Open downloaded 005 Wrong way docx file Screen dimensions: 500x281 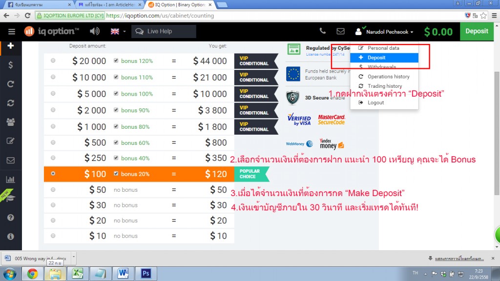coord(37,259)
